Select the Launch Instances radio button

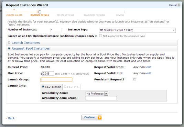[9, 42]
